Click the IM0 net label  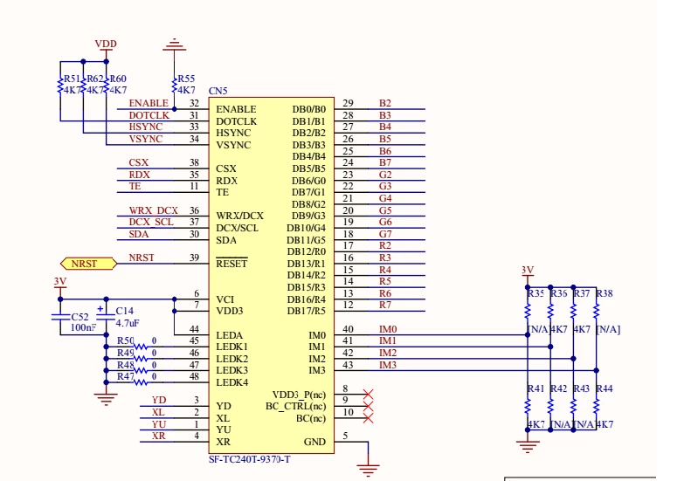(388, 329)
